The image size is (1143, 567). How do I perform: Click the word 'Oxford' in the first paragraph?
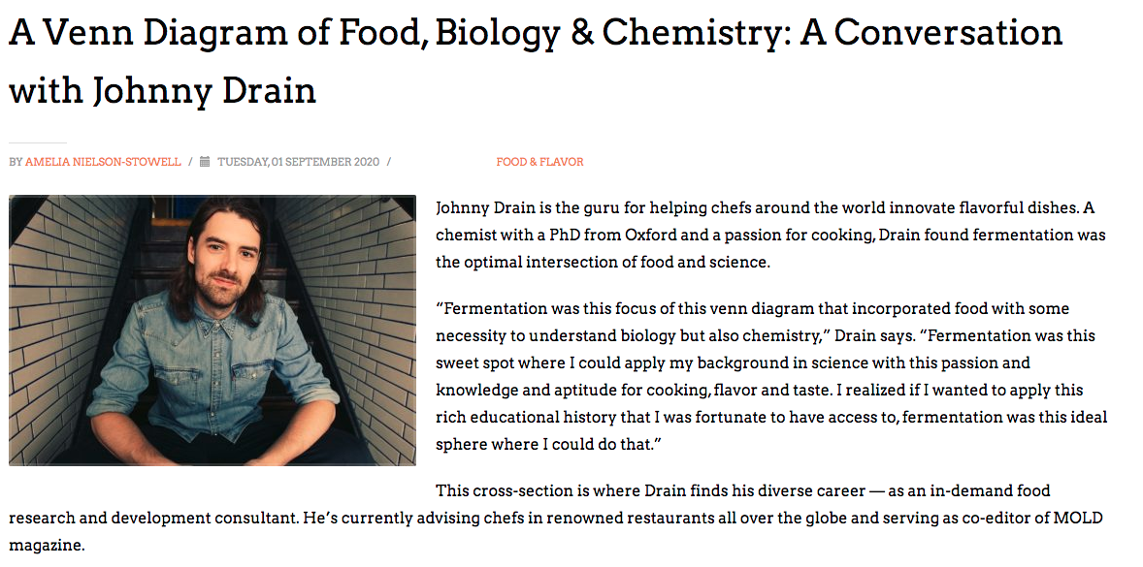[649, 236]
